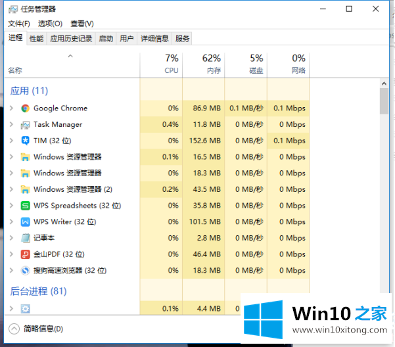Image resolution: width=395 pixels, height=347 pixels.
Task: Click 金山PDF's 46.4 MB memory value
Action: point(206,254)
